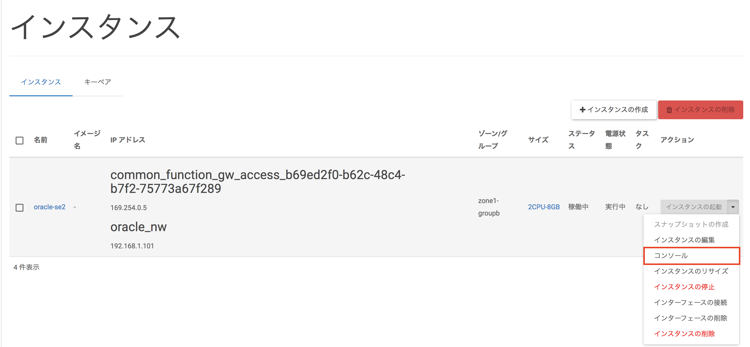Select the インスタンス tab

(41, 82)
